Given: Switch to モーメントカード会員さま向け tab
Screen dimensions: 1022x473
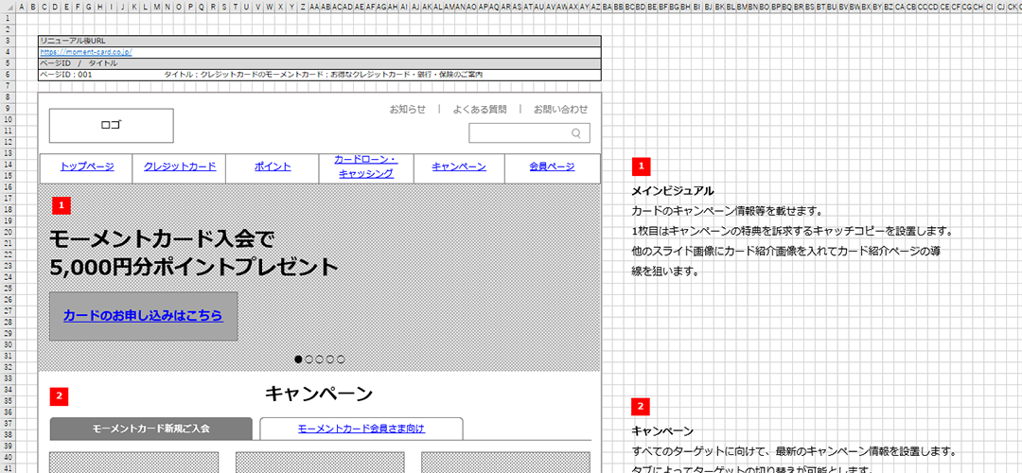Looking at the screenshot, I should [x=361, y=429].
